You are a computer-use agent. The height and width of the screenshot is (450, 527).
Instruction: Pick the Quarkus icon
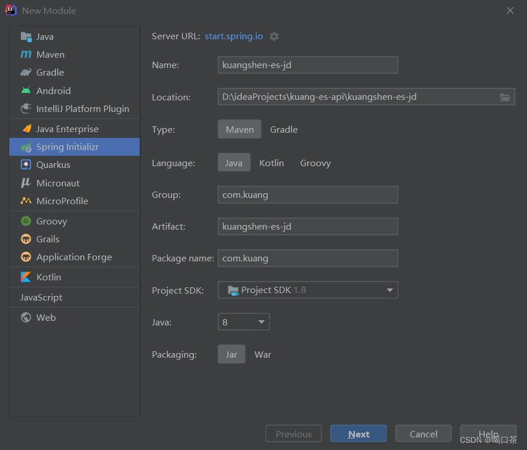click(x=26, y=164)
